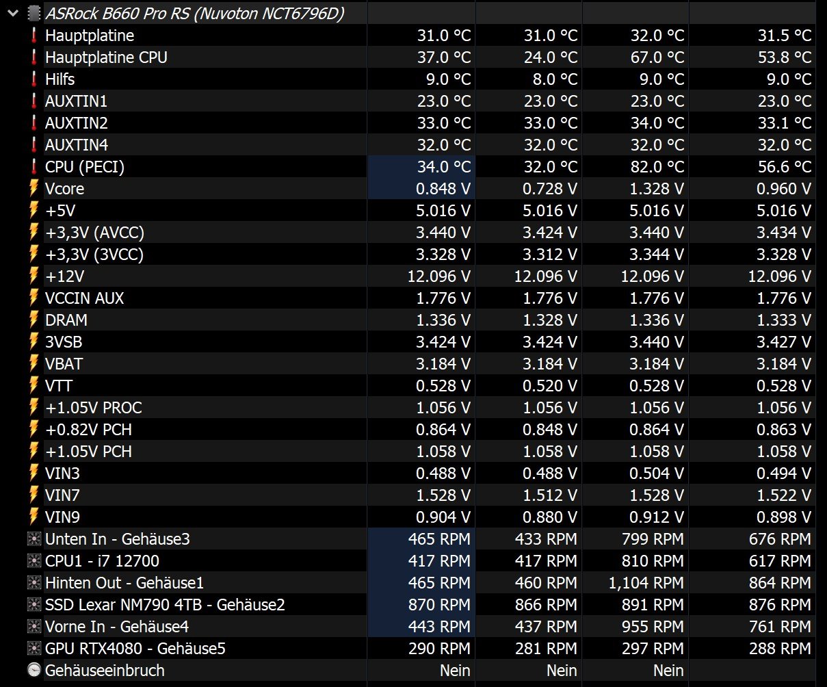This screenshot has width=827, height=687.
Task: Select the VBAT sensor label
Action: click(64, 364)
